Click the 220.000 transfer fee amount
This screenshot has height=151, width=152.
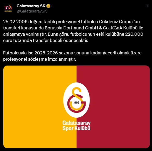(134, 34)
